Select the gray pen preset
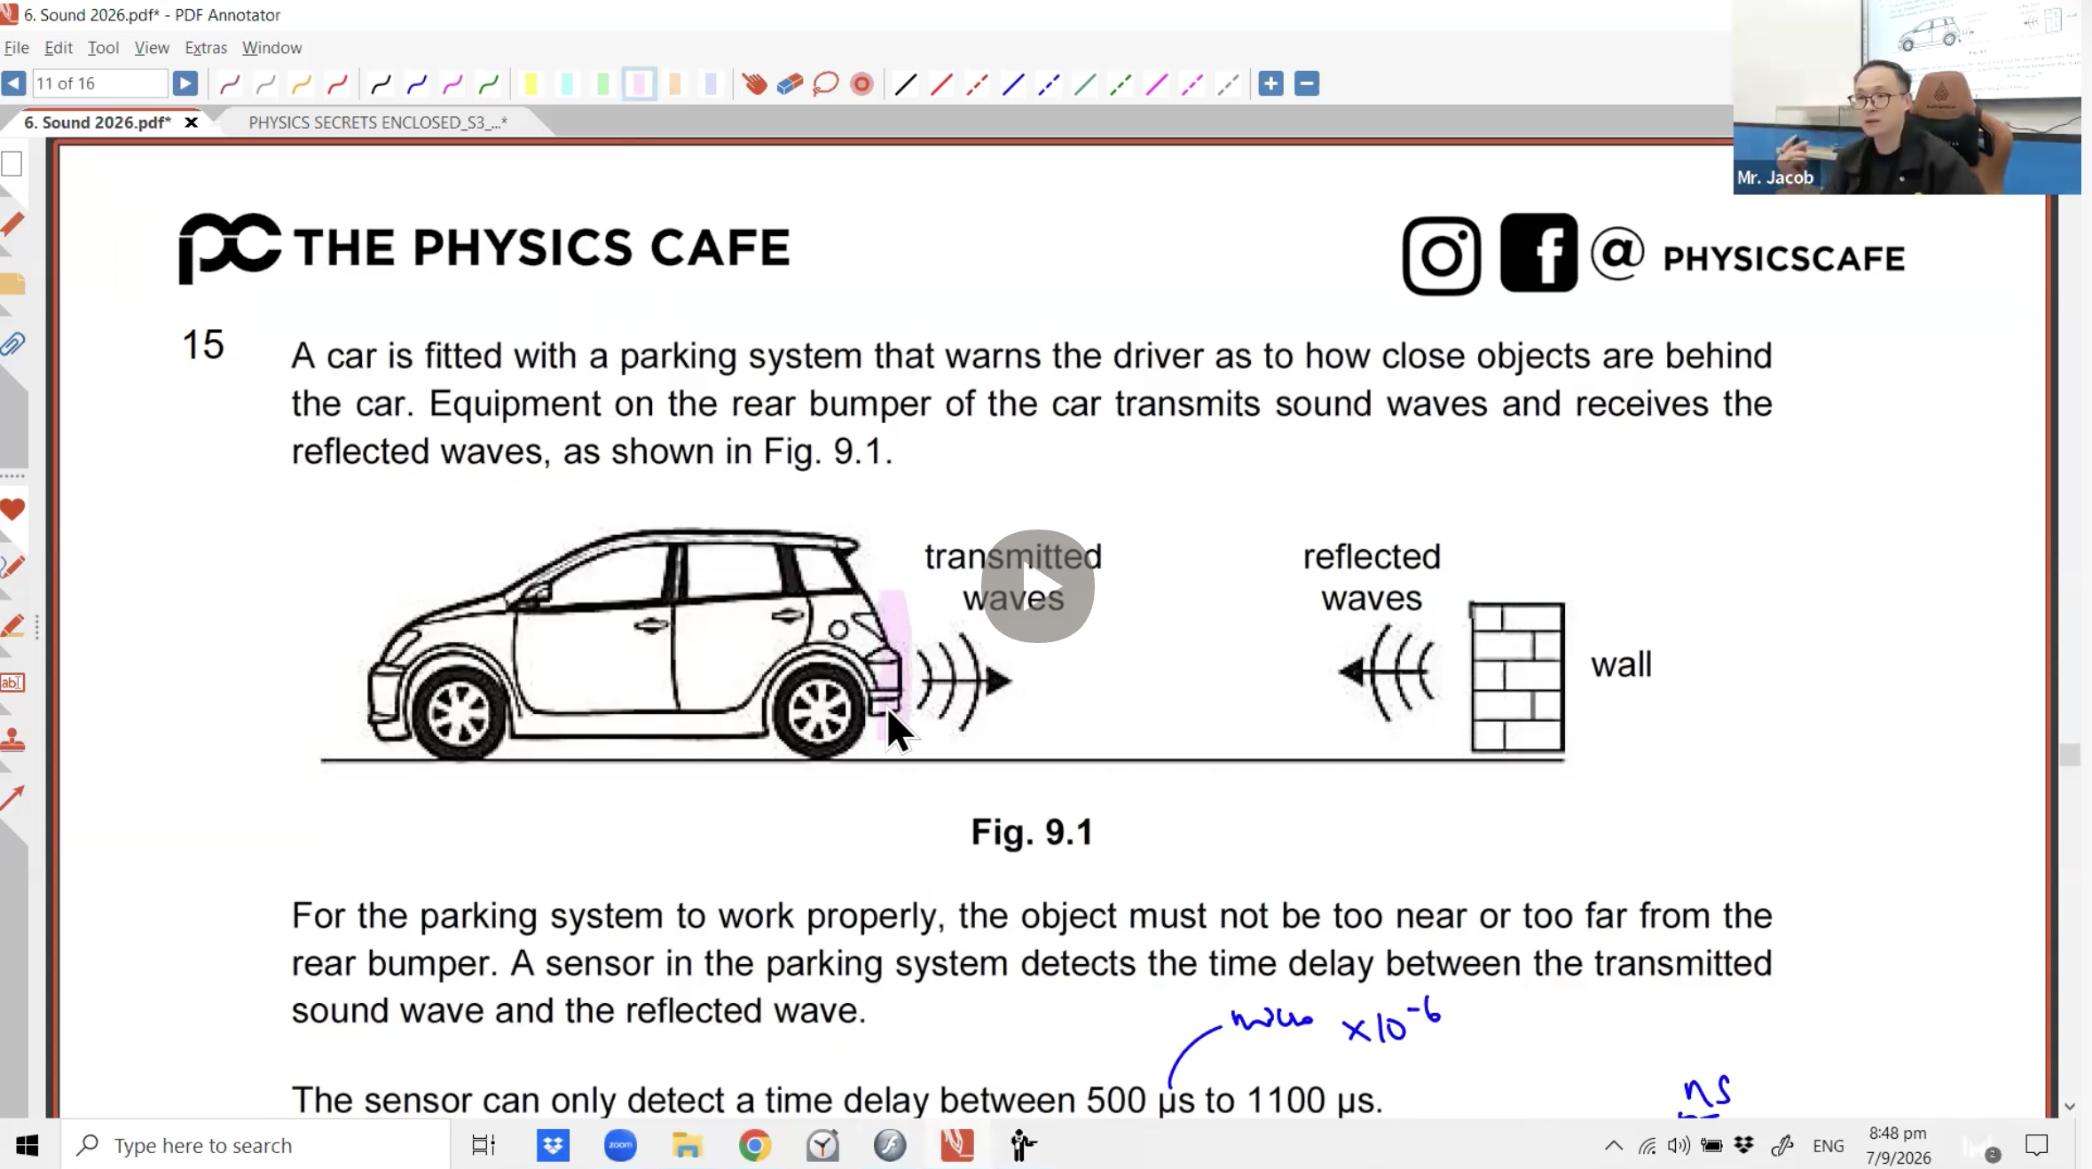2092x1169 pixels. coord(265,84)
